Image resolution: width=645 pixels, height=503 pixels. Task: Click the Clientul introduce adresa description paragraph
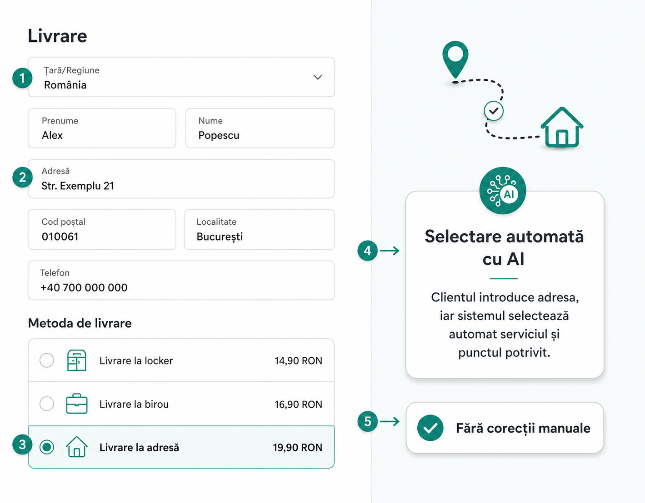(x=505, y=325)
